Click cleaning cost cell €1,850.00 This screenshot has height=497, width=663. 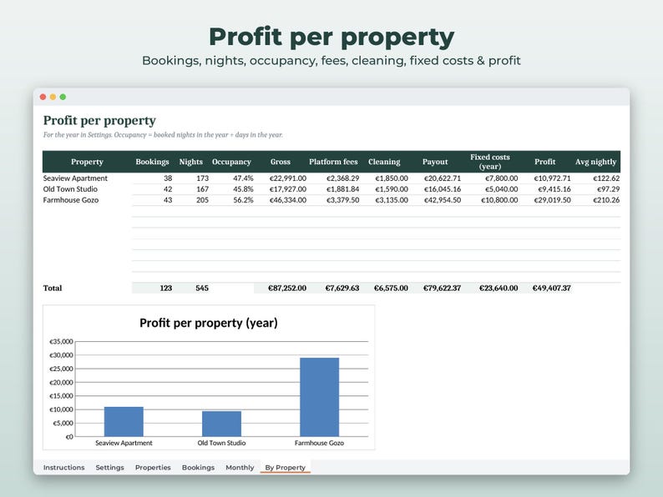(392, 178)
